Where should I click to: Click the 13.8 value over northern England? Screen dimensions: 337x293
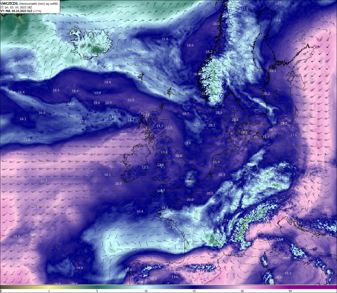coord(164,152)
